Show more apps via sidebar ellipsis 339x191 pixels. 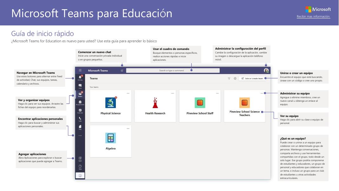point(80,136)
